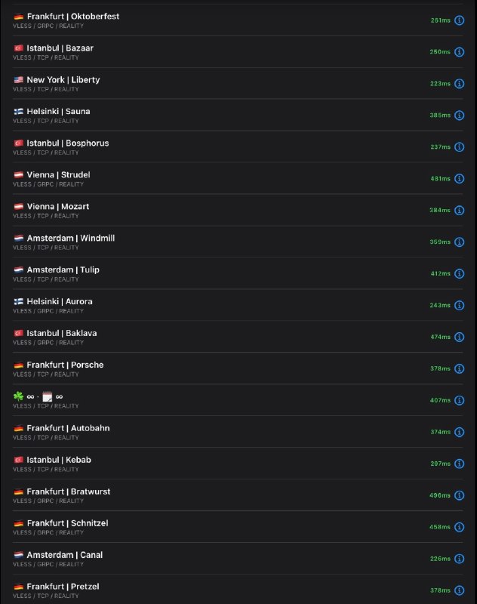This screenshot has width=477, height=604.
Task: Select the Istanbul | Bosphorus server
Action: click(238, 146)
